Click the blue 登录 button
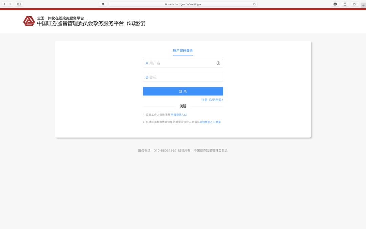This screenshot has width=366, height=229. point(183,91)
